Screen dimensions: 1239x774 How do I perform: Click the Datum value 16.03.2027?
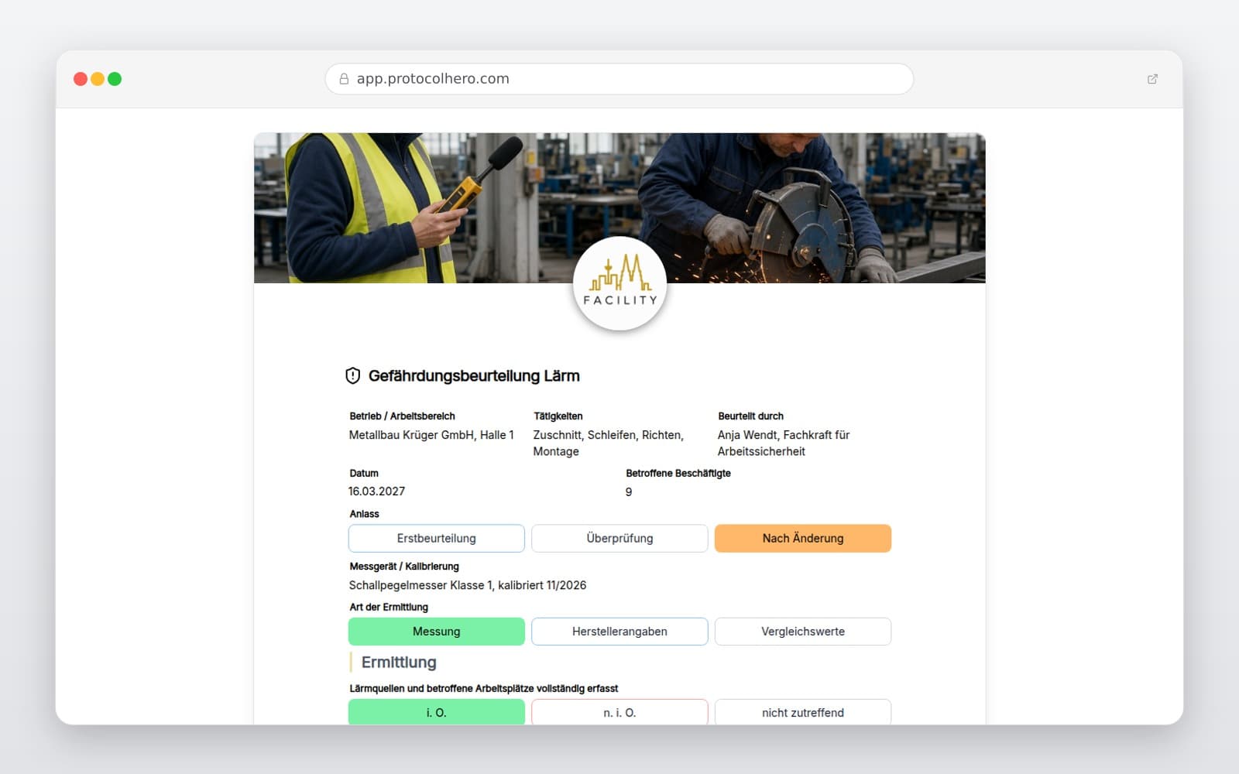click(377, 491)
